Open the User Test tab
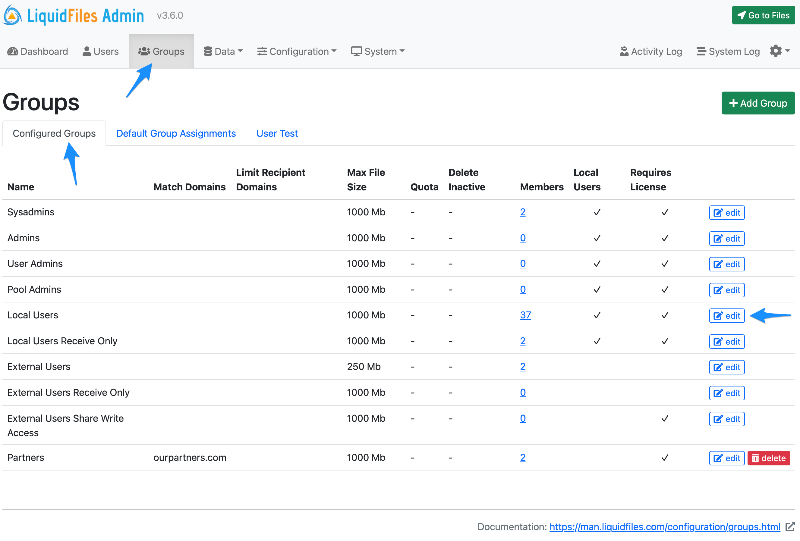 point(277,133)
